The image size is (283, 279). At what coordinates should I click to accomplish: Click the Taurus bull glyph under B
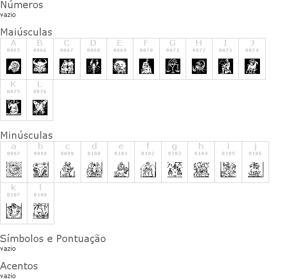pos(40,66)
